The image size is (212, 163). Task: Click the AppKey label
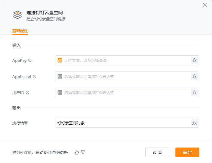pyautogui.click(x=19, y=61)
